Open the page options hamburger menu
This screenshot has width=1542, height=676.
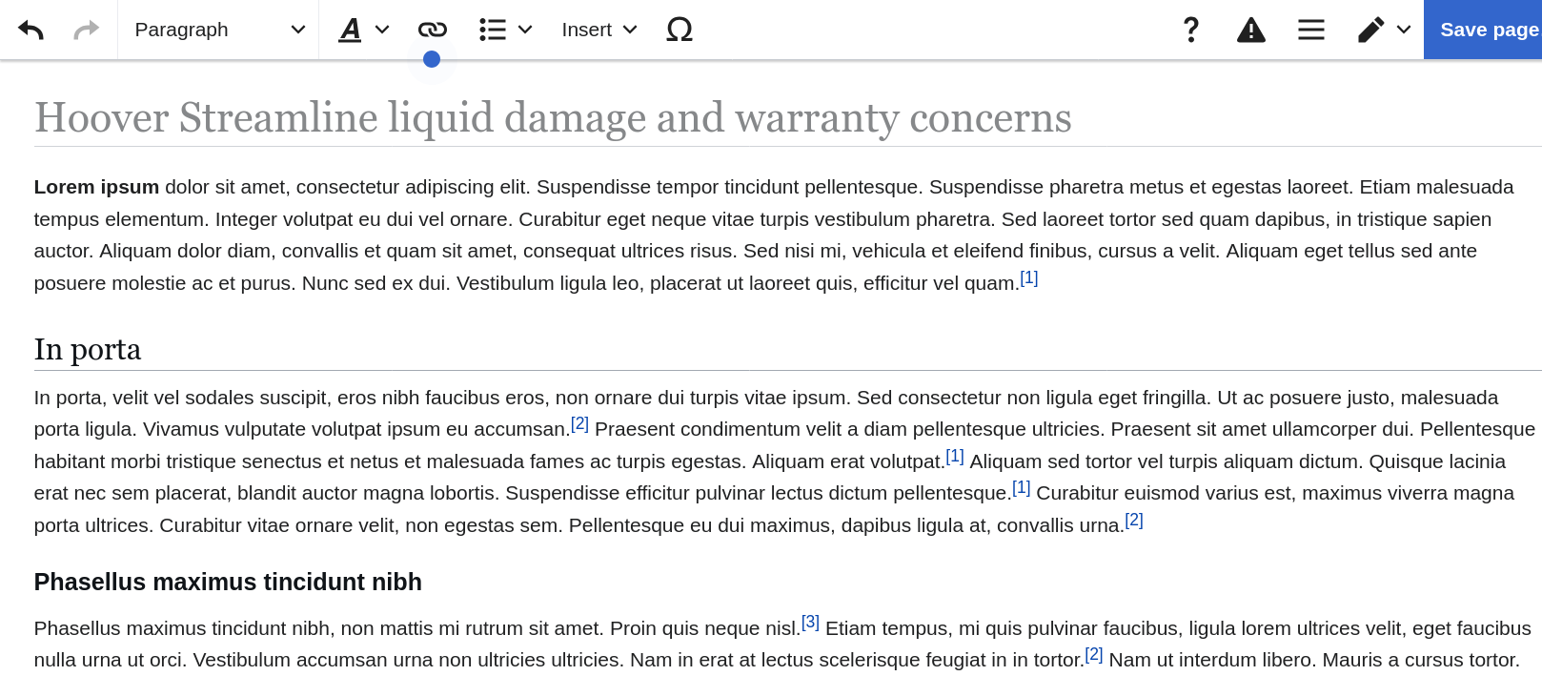click(1311, 30)
